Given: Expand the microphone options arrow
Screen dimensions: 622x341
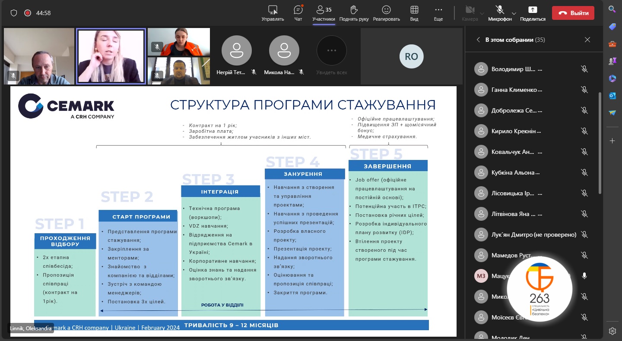Looking at the screenshot, I should (514, 13).
